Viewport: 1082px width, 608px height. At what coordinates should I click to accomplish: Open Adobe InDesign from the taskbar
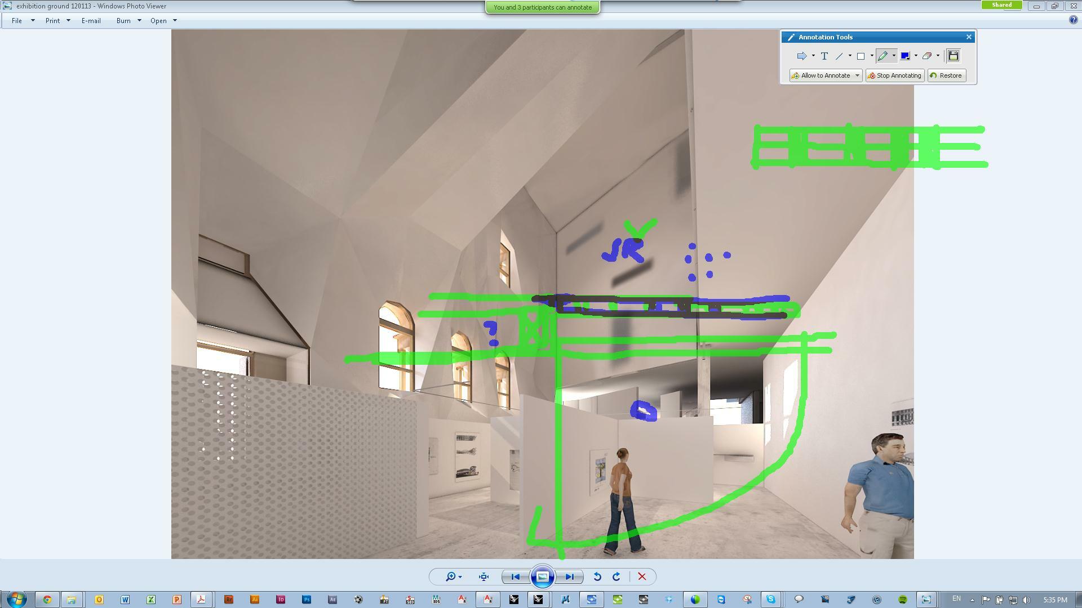(281, 600)
